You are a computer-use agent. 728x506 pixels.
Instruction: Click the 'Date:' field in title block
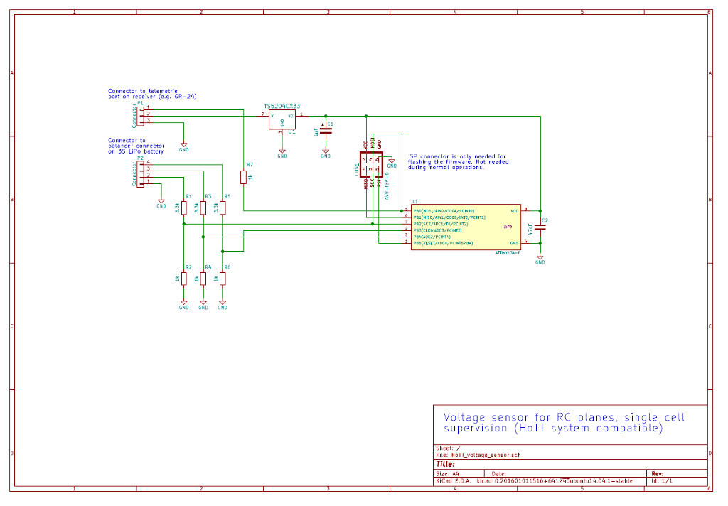tap(498, 474)
